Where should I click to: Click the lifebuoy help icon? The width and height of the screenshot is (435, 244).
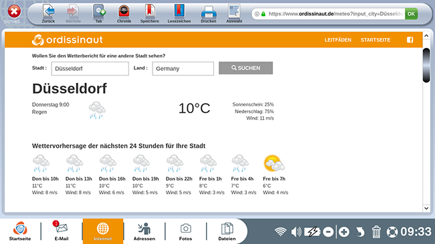click(392, 232)
